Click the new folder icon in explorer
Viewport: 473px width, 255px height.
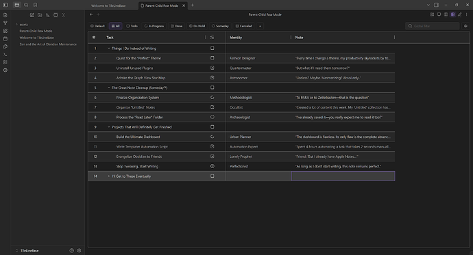coord(40,15)
